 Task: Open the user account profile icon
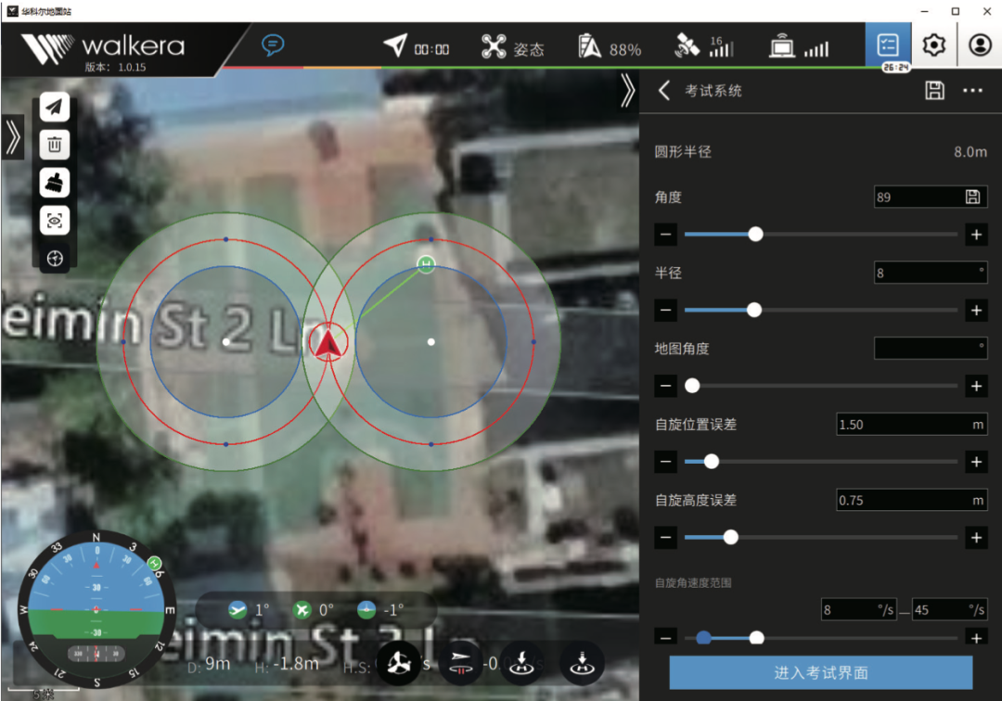(x=980, y=45)
